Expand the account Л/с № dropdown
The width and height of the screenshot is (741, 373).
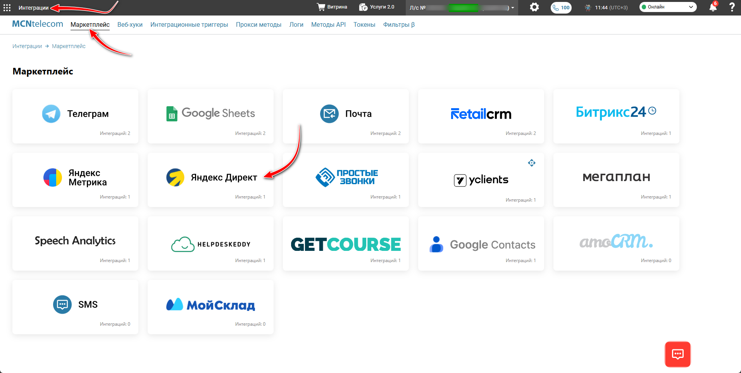point(462,7)
